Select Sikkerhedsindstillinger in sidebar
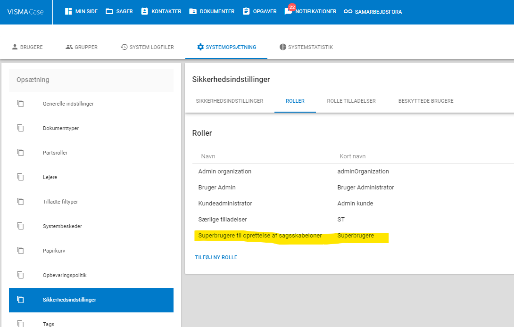The width and height of the screenshot is (514, 327). point(91,300)
